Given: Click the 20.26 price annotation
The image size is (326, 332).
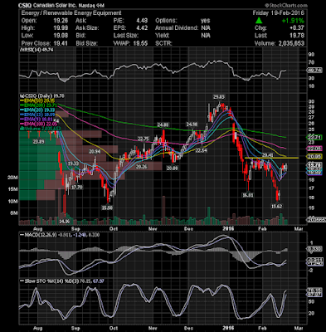Looking at the screenshot, I should (141, 167).
